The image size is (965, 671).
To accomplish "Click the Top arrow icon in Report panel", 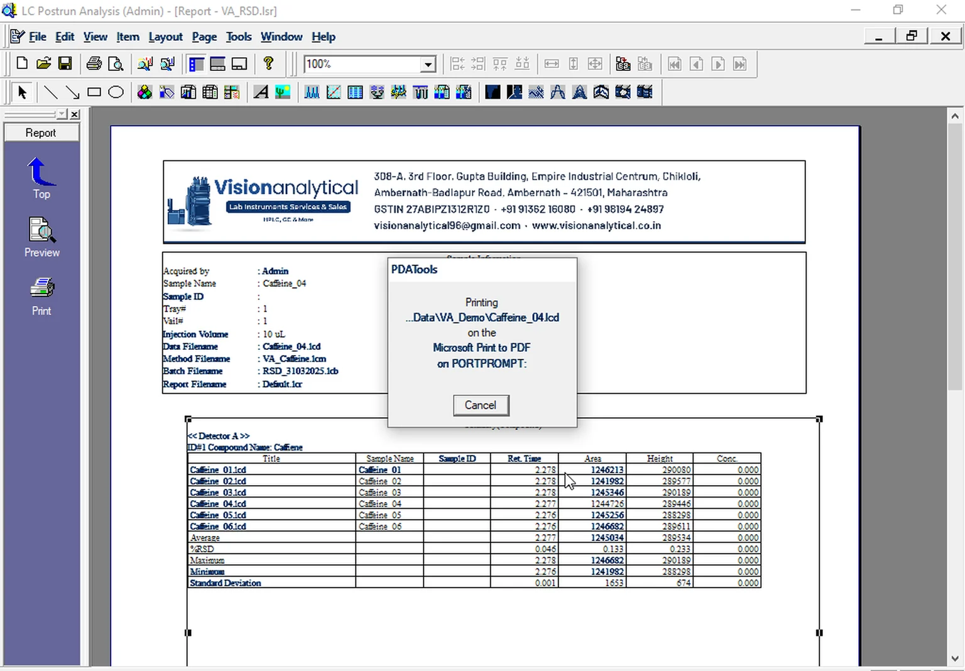I will pos(41,179).
